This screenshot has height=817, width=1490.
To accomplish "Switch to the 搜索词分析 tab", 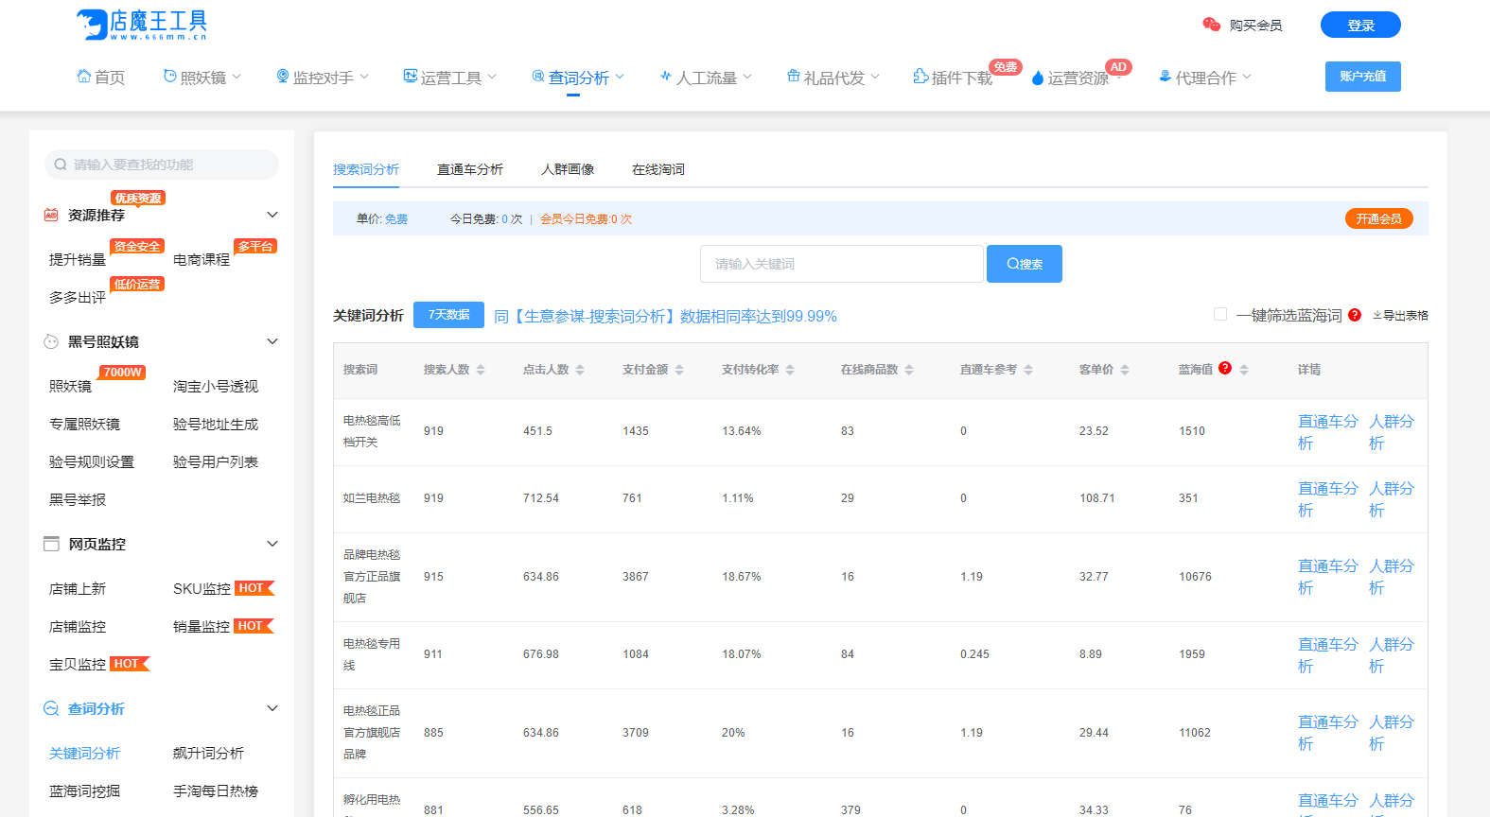I will [x=366, y=169].
